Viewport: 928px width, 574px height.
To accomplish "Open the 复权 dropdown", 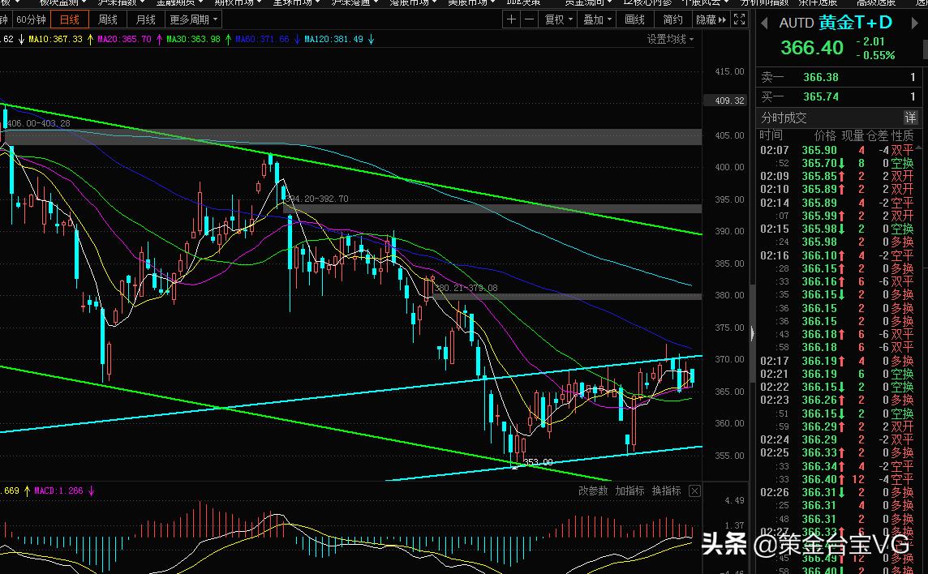I will click(x=559, y=19).
